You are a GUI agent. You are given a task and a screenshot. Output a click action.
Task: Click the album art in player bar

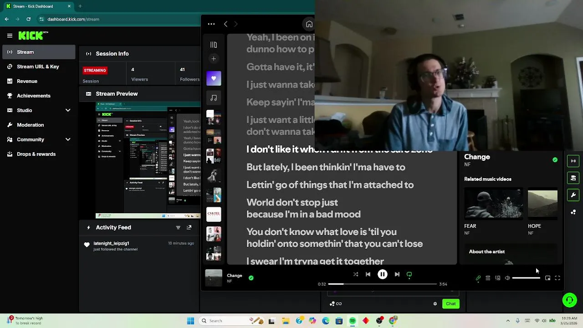tap(214, 278)
